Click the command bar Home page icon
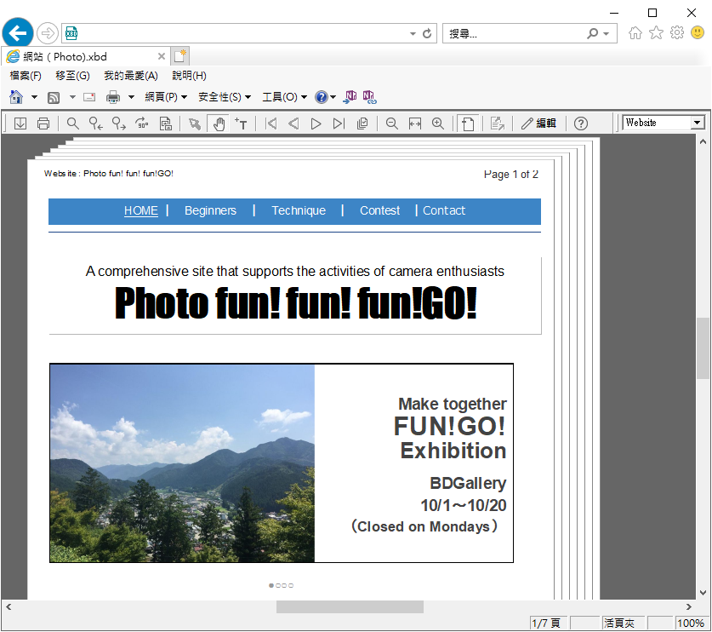Image resolution: width=712 pixels, height=632 pixels. 16,97
